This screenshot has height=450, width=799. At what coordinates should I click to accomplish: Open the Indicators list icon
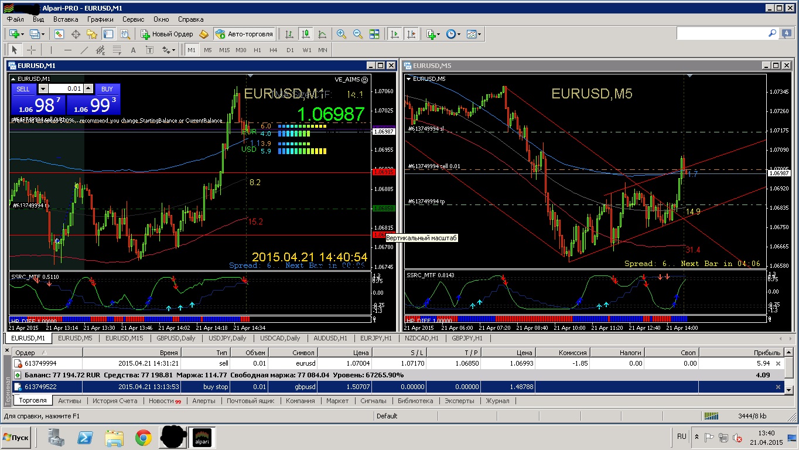click(431, 34)
